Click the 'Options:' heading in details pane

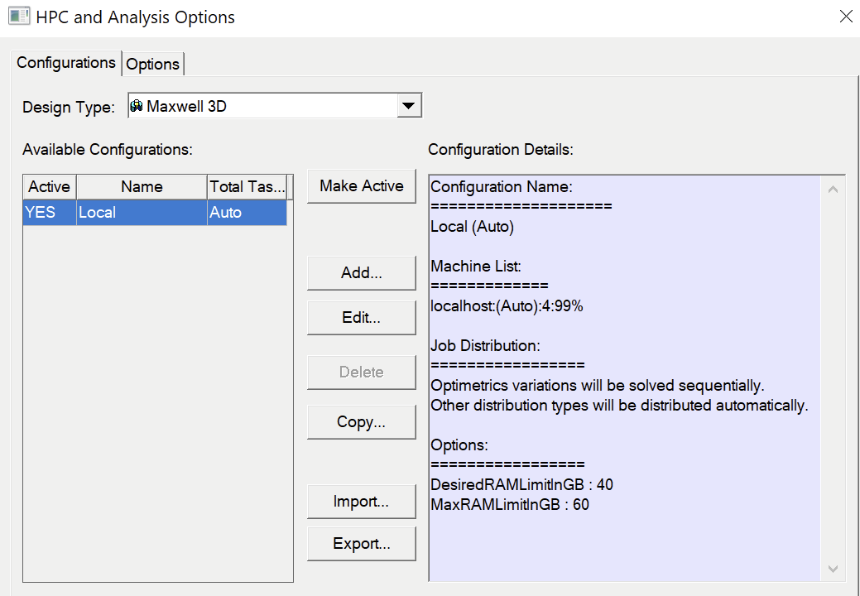459,445
